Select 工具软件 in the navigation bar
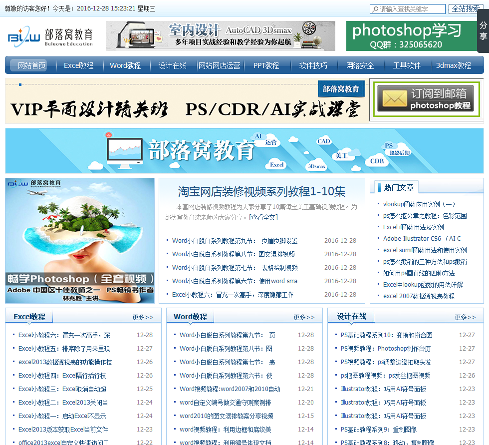 click(407, 65)
